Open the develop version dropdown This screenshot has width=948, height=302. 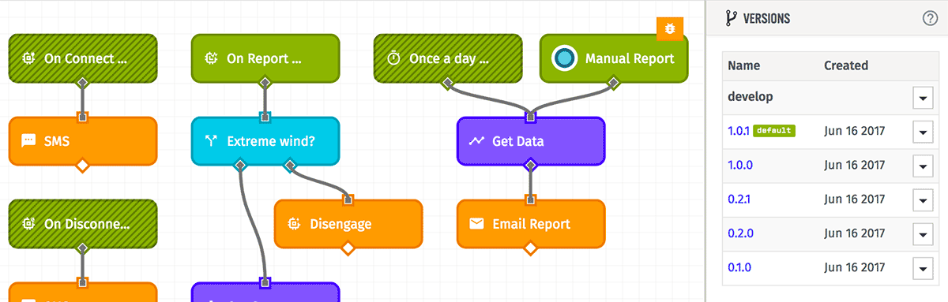(x=923, y=98)
